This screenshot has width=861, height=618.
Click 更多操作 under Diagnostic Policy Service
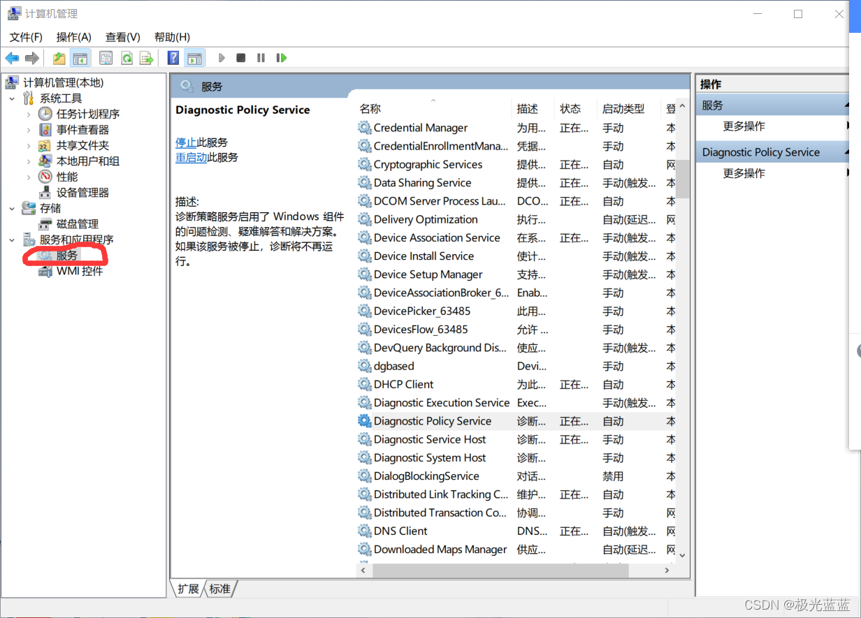point(744,173)
